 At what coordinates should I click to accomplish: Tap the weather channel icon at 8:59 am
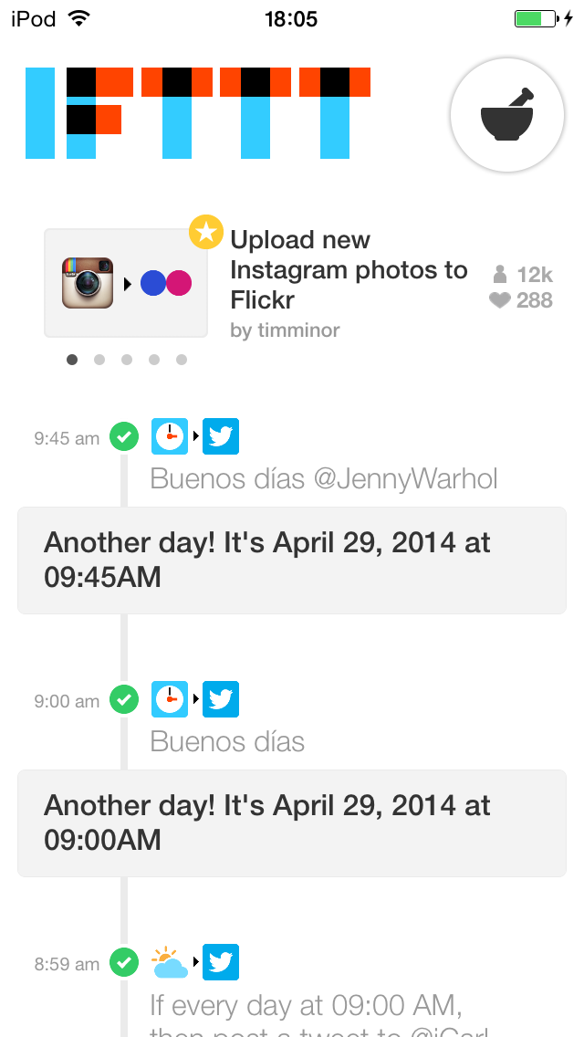pyautogui.click(x=170, y=962)
